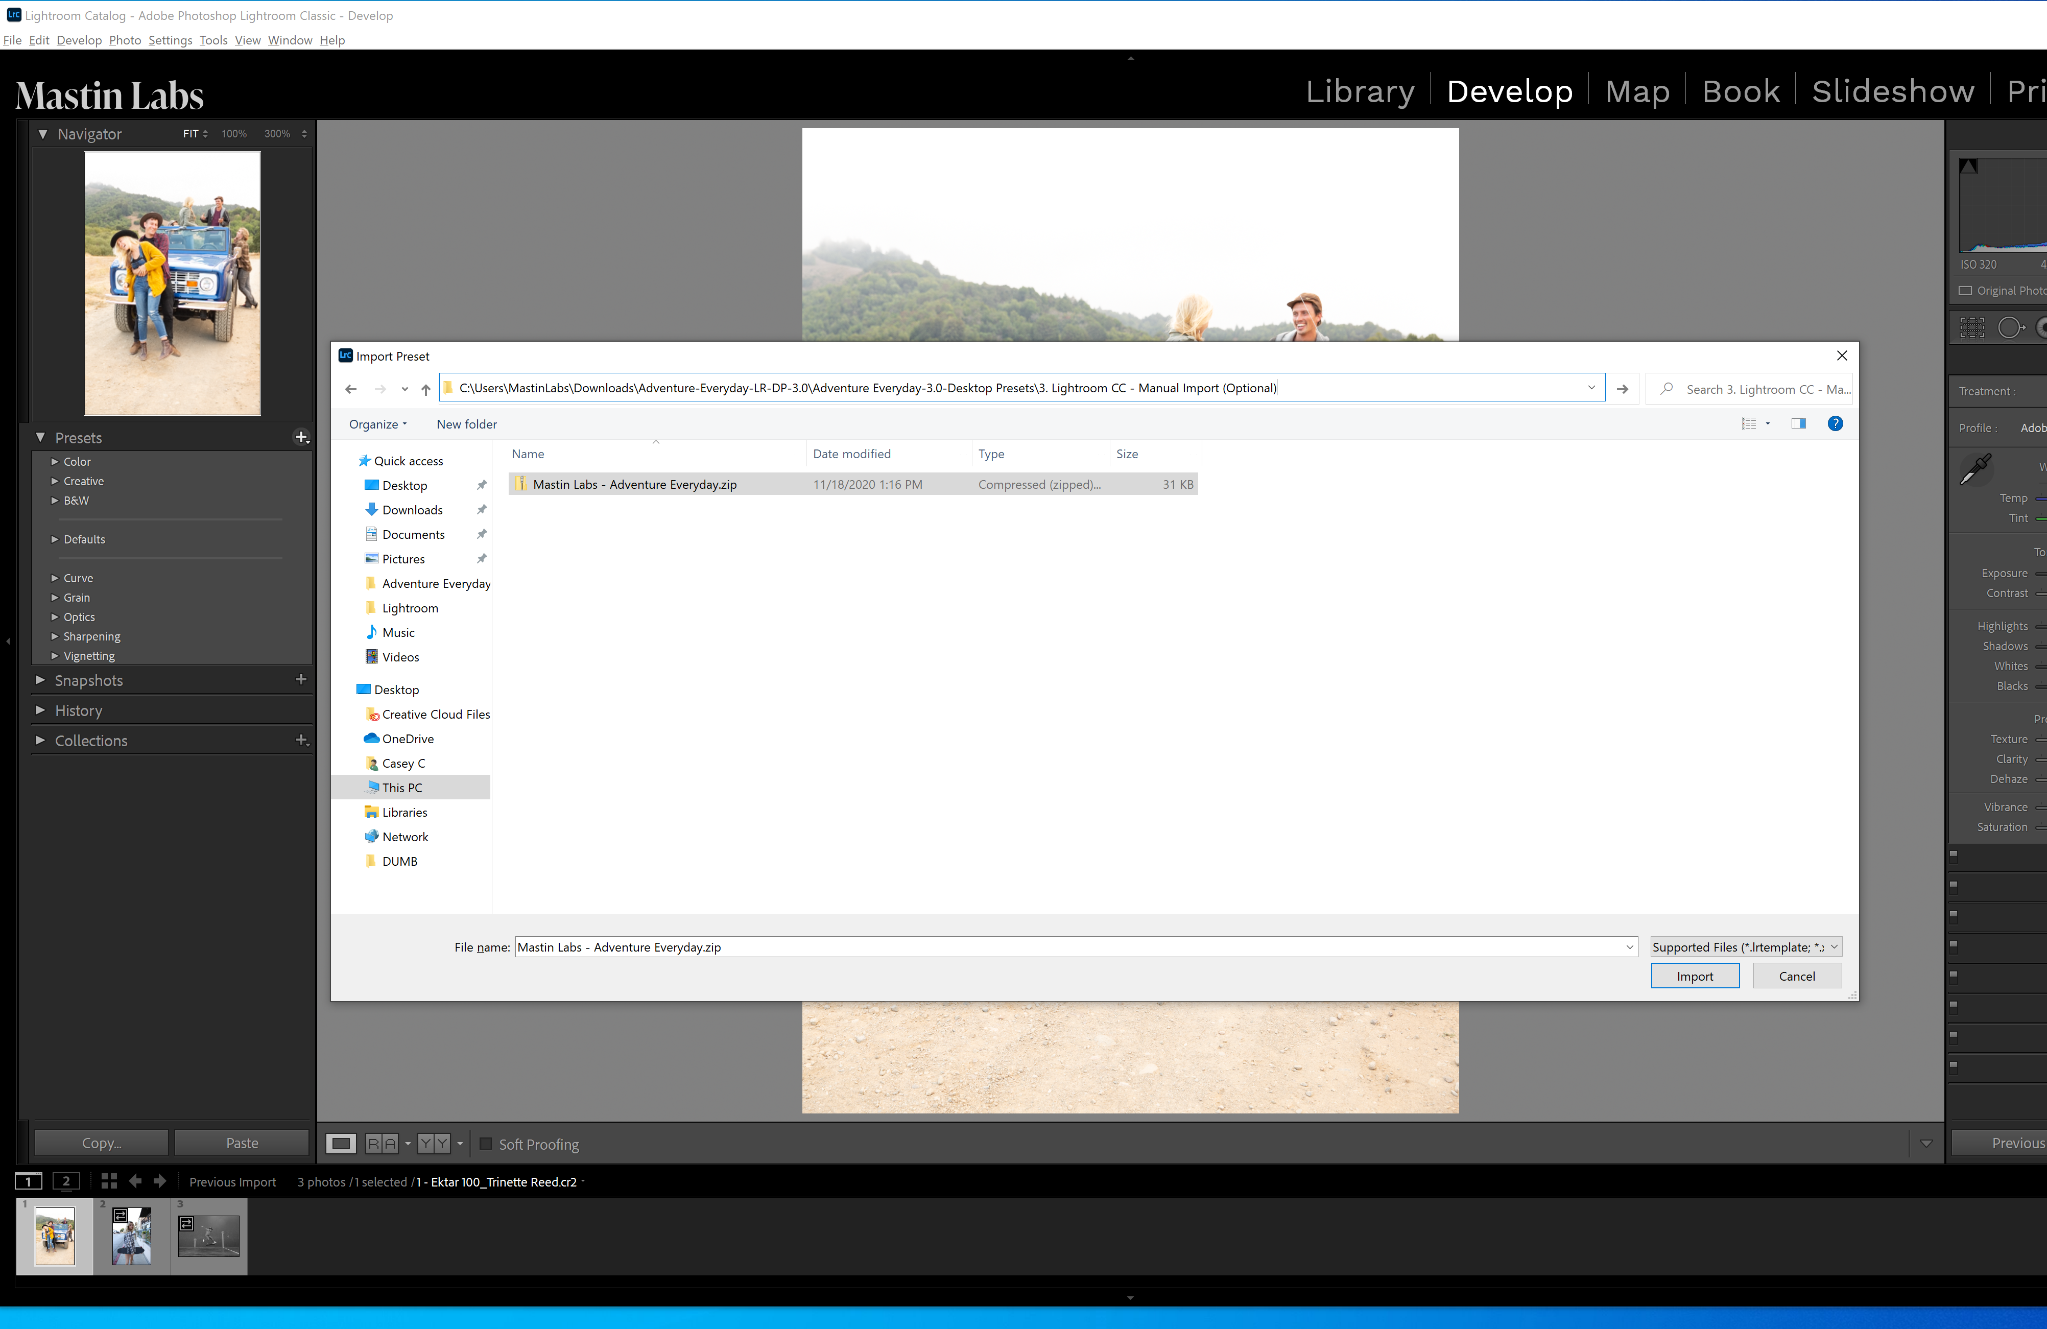The image size is (2047, 1329).
Task: Switch to reference view YY
Action: point(434,1143)
